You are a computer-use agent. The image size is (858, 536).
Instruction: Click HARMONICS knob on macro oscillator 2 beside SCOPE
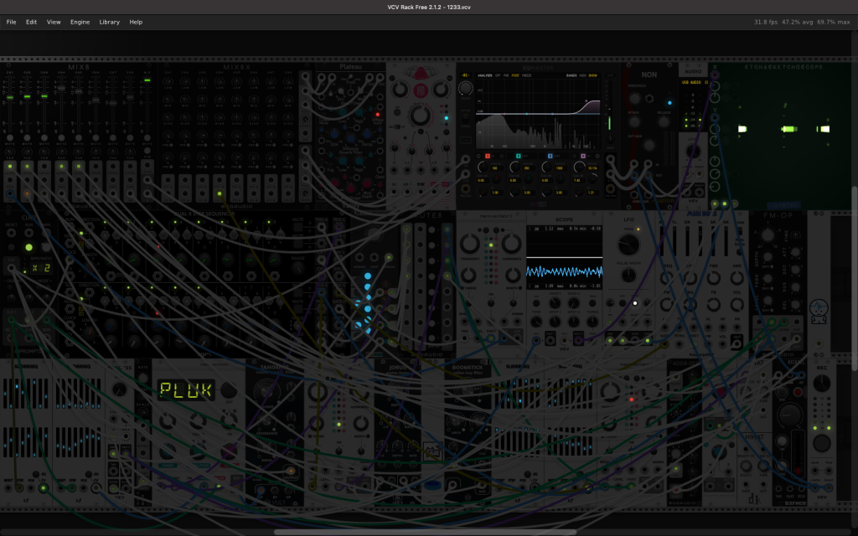(x=512, y=244)
